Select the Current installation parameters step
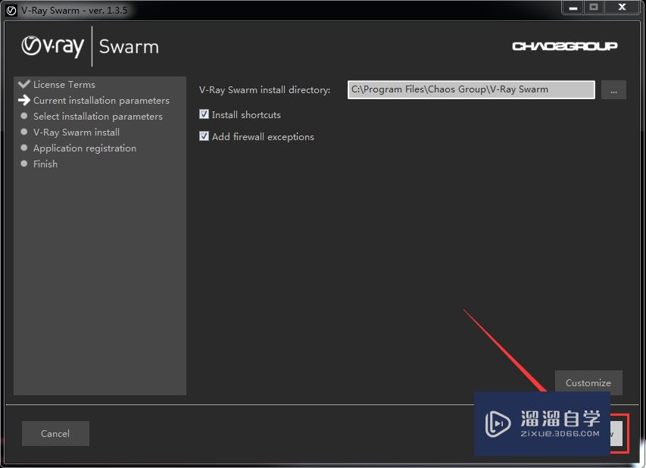 pos(101,100)
